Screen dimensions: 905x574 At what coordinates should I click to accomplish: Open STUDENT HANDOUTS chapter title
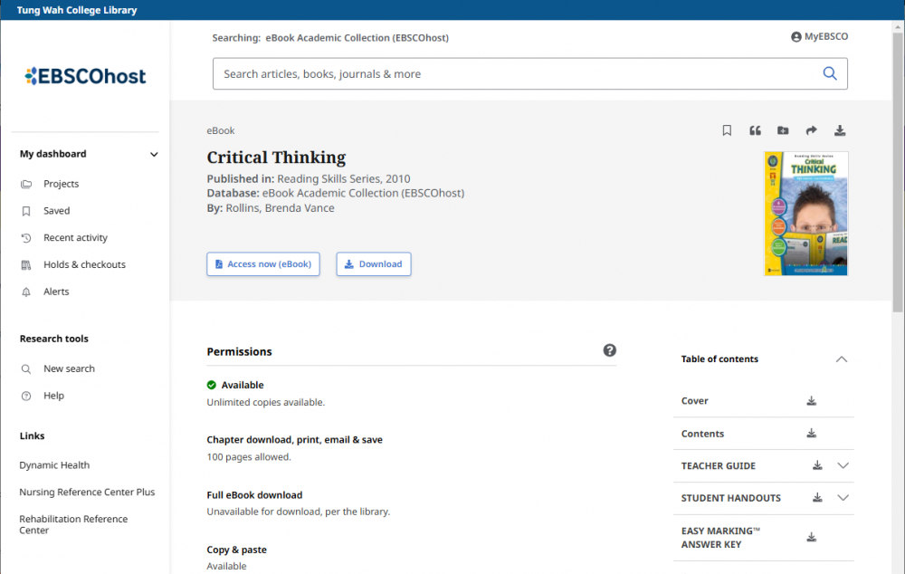coord(730,498)
